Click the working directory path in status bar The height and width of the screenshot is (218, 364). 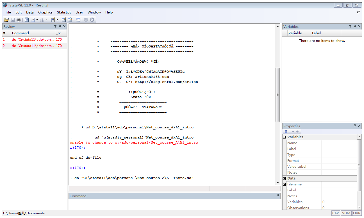coord(24,213)
